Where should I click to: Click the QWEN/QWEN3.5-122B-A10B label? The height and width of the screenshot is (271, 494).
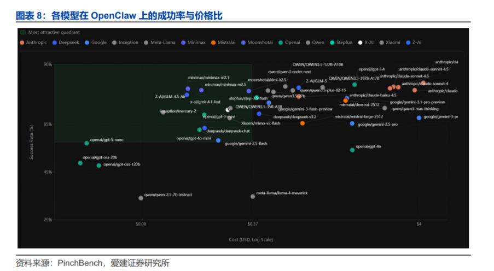[x=317, y=64]
